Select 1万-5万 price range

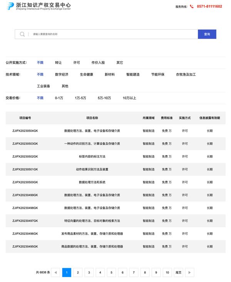tap(80, 98)
